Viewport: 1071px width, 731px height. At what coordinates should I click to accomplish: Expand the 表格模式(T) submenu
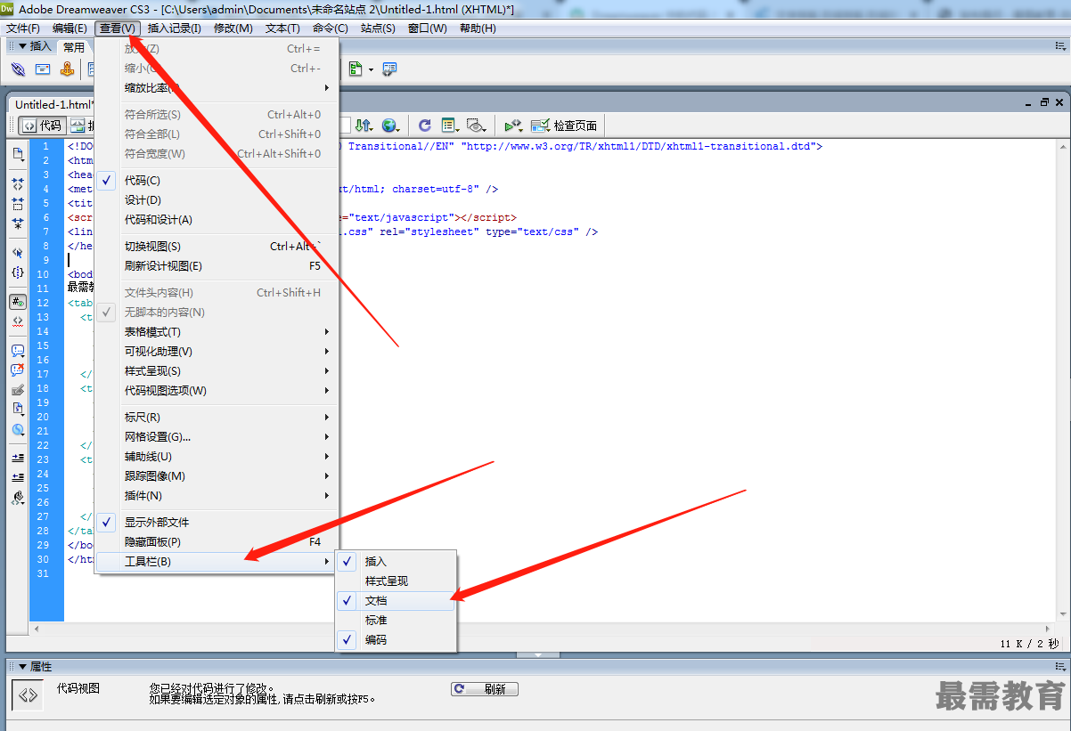[x=217, y=332]
